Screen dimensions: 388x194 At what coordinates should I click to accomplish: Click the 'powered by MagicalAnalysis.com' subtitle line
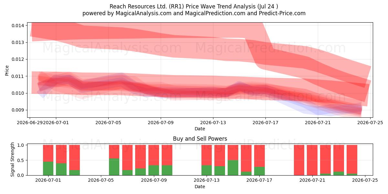point(194,13)
